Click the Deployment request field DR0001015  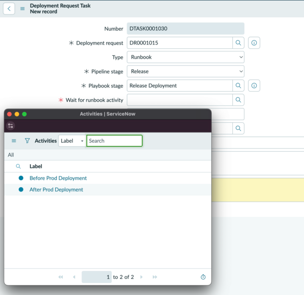tap(180, 43)
